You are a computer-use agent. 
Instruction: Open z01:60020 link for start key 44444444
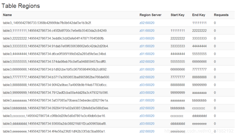tap(147, 54)
